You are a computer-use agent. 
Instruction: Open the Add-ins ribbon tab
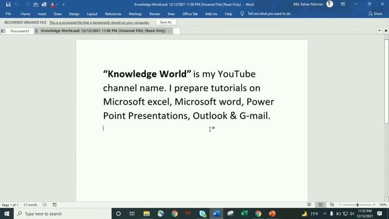click(211, 14)
